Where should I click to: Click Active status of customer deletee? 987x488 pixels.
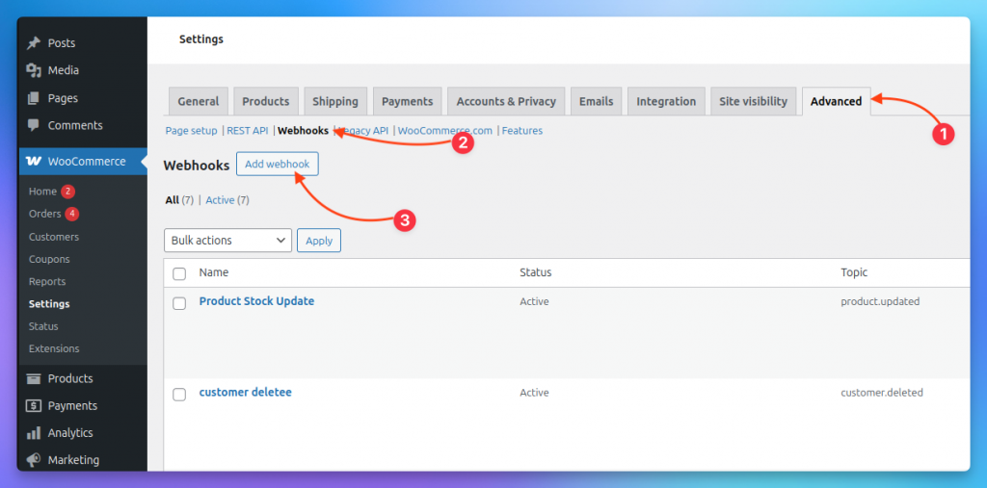coord(534,393)
